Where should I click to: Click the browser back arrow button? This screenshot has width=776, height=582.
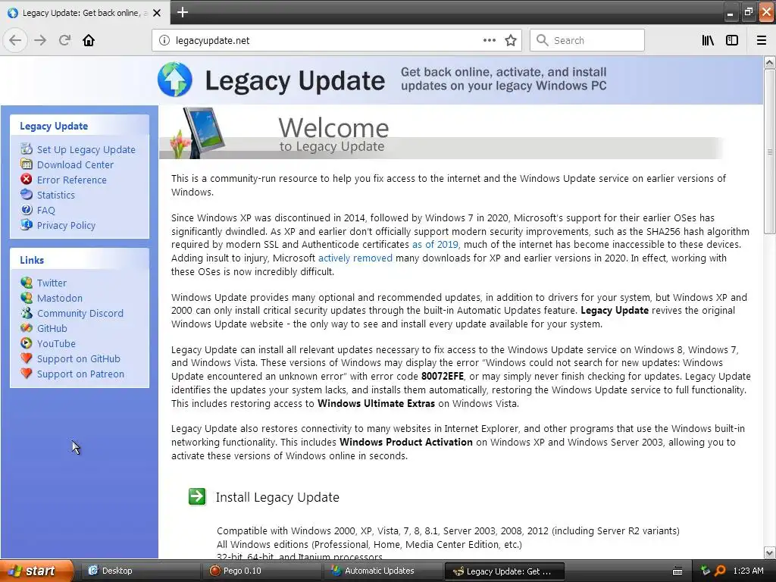coord(15,40)
